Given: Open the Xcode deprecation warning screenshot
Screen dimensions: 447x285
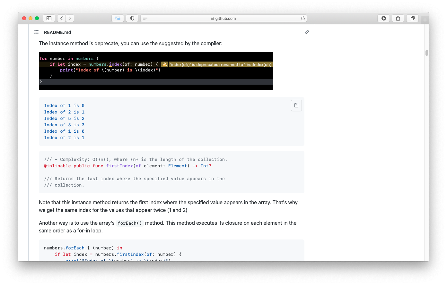Looking at the screenshot, I should click(x=156, y=71).
